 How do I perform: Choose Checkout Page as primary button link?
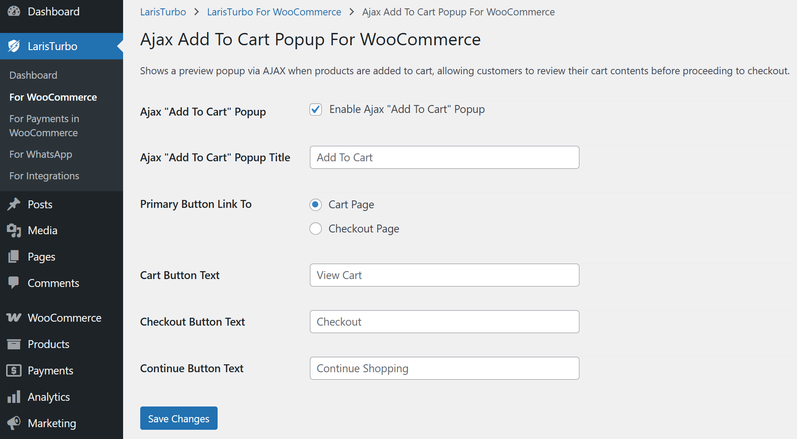316,229
